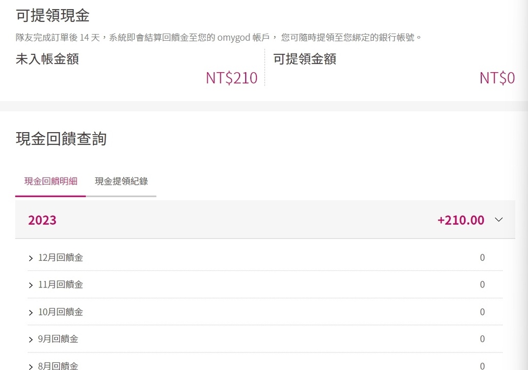Open the 10月回饋金 row label
528x370 pixels.
tap(61, 312)
